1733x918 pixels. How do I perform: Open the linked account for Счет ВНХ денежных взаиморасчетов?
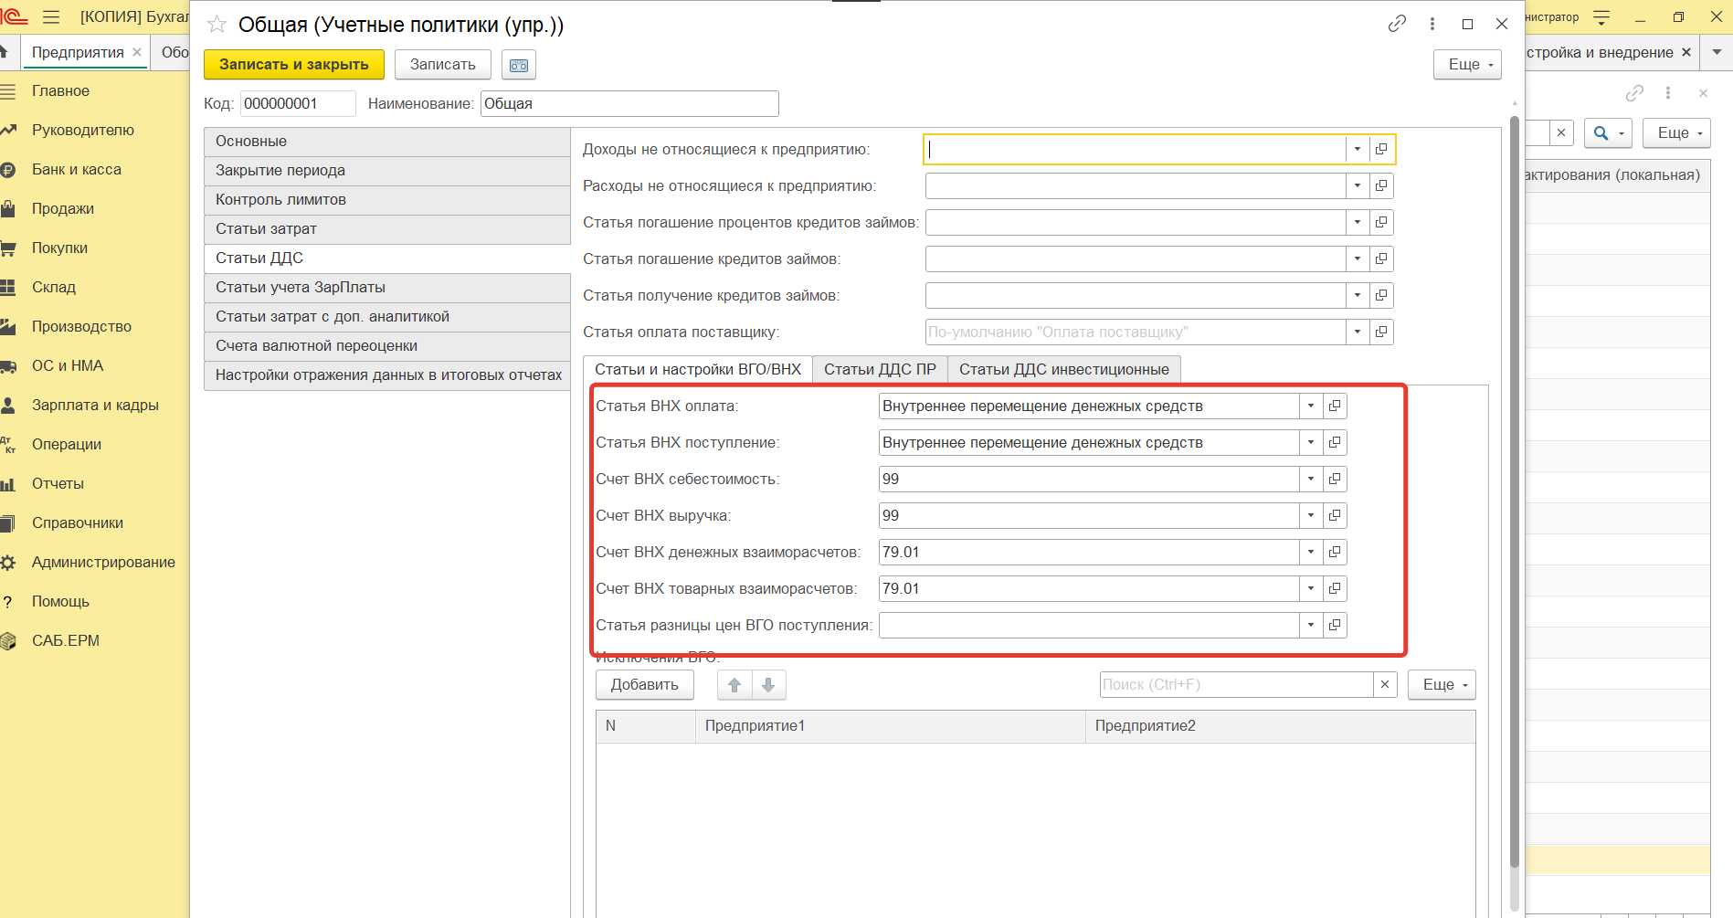(1335, 552)
